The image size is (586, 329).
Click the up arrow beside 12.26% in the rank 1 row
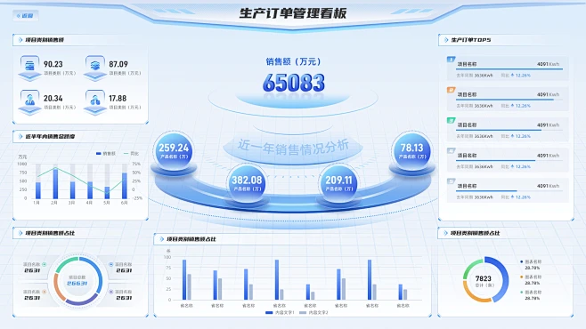[x=512, y=75]
